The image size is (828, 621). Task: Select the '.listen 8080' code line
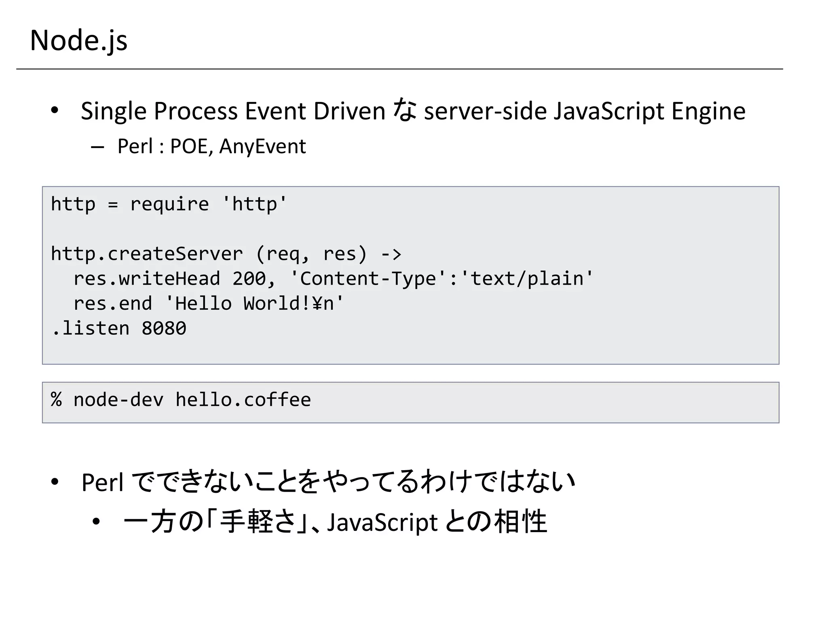click(x=119, y=328)
